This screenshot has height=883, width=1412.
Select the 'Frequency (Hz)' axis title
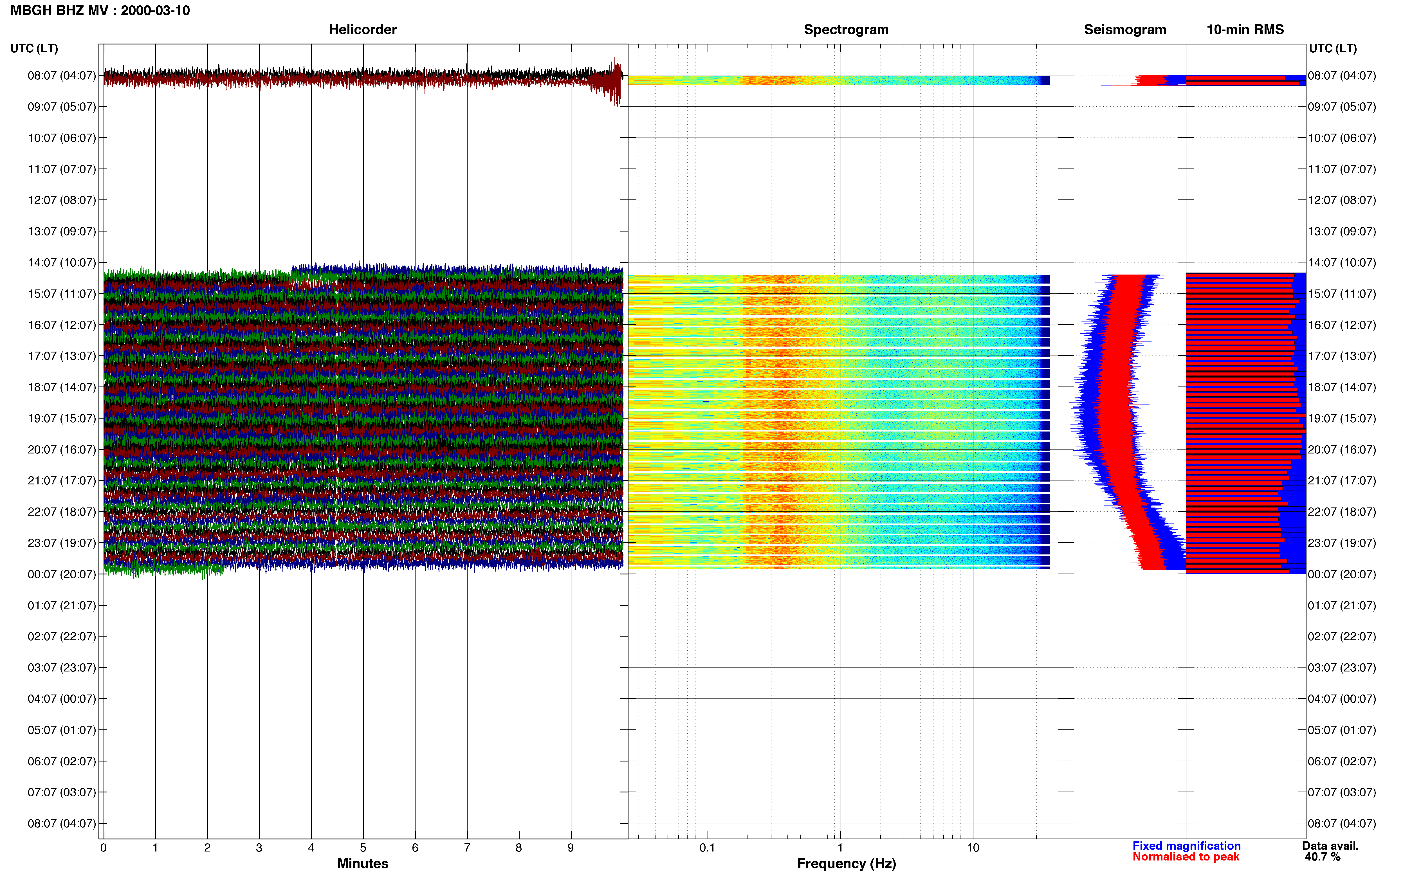[846, 864]
